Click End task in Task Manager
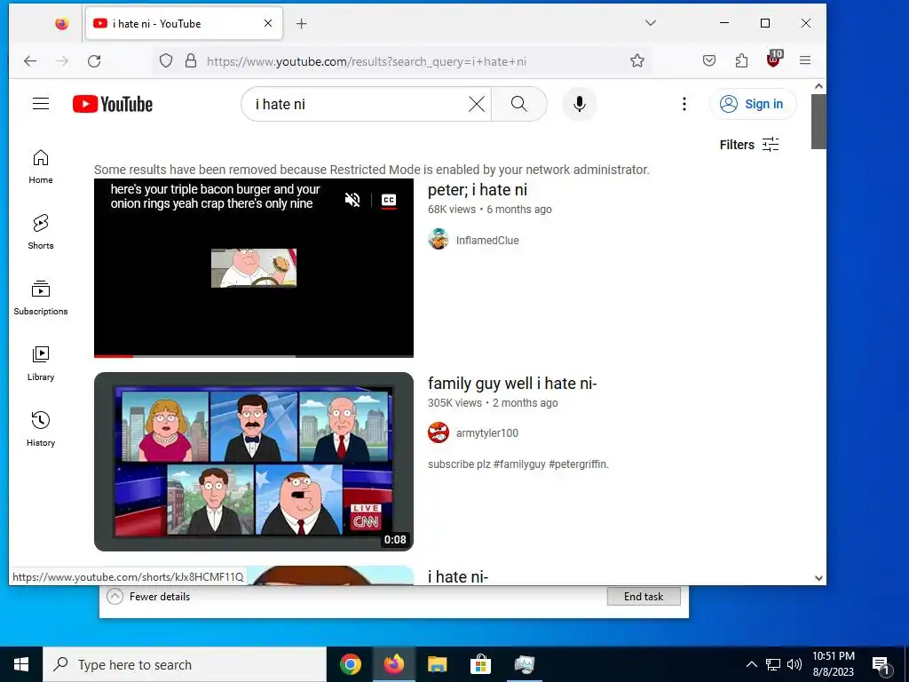 click(644, 596)
